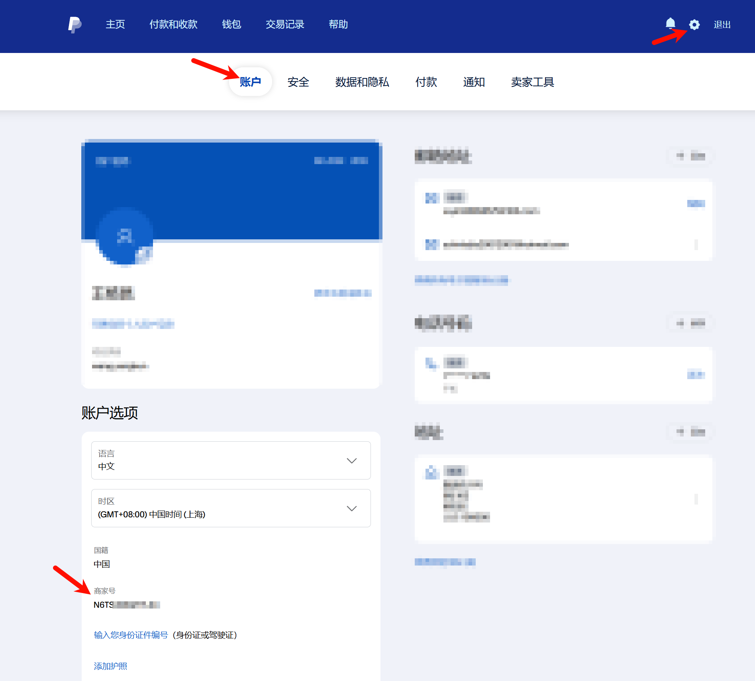This screenshot has height=681, width=755.
Task: Switch to the 安全 tab
Action: point(298,82)
